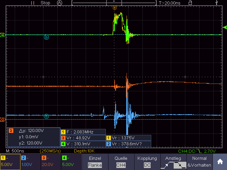227x170 pixels.
Task: Click the cursor b marker
Action: (46, 37)
